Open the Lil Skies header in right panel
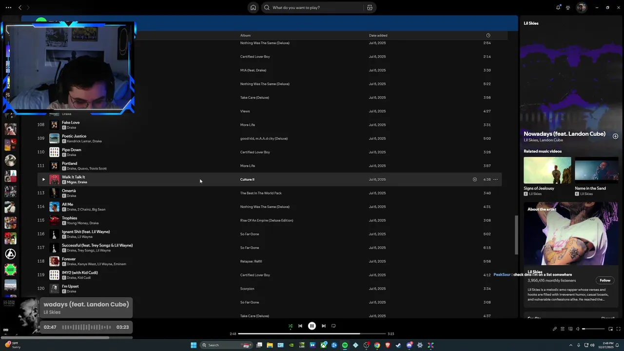The height and width of the screenshot is (351, 624). (x=531, y=23)
